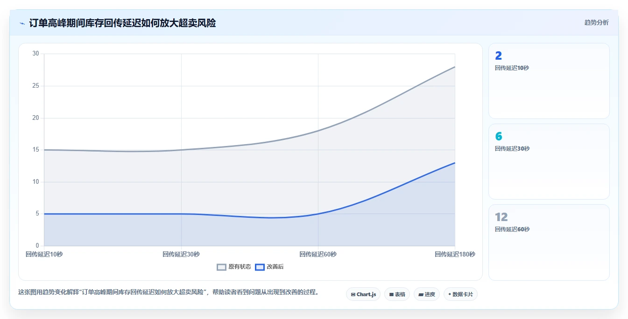
Task: Click the y-axis value 25
Action: click(36, 86)
